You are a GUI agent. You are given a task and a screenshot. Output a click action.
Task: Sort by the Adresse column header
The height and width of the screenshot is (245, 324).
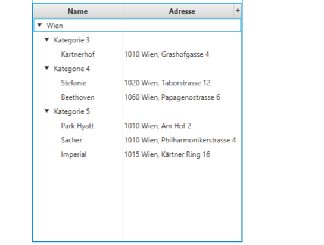pos(178,11)
